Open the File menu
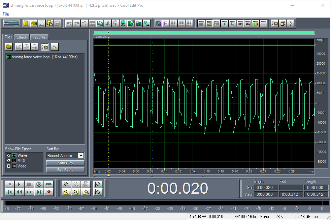This screenshot has height=220, width=331. pyautogui.click(x=6, y=14)
